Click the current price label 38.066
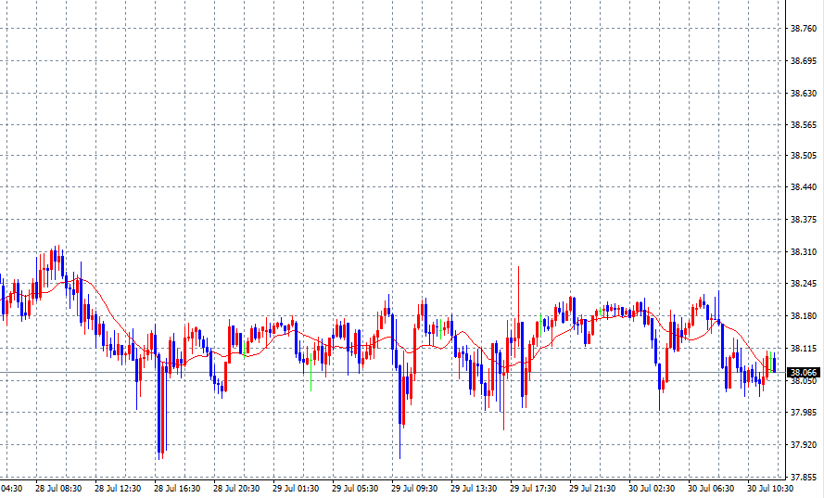The width and height of the screenshot is (824, 498). 803,373
